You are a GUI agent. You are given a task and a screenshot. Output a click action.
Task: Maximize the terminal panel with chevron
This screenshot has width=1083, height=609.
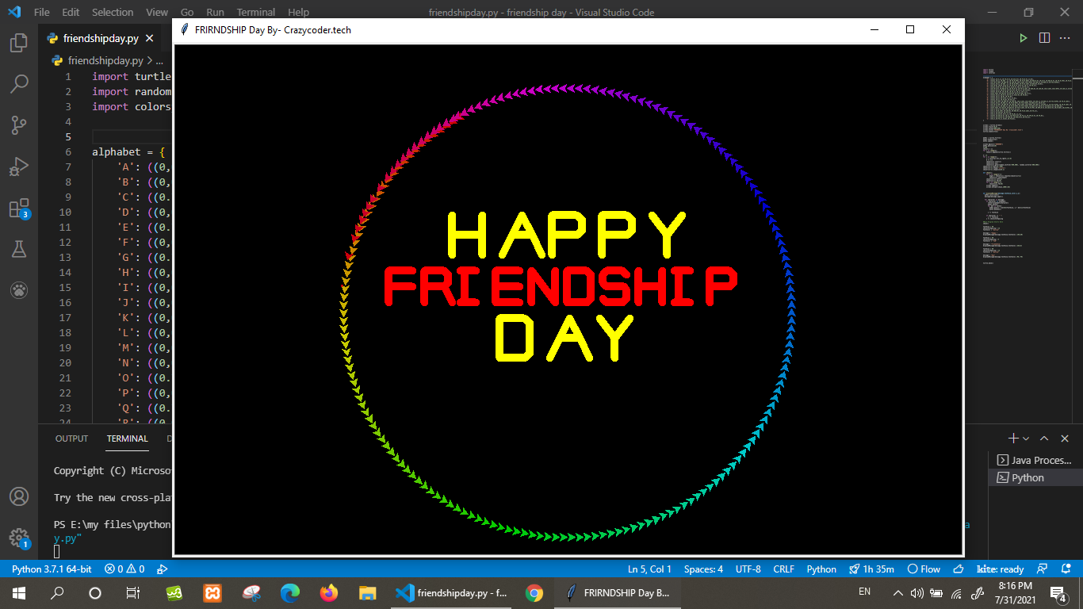coord(1045,438)
